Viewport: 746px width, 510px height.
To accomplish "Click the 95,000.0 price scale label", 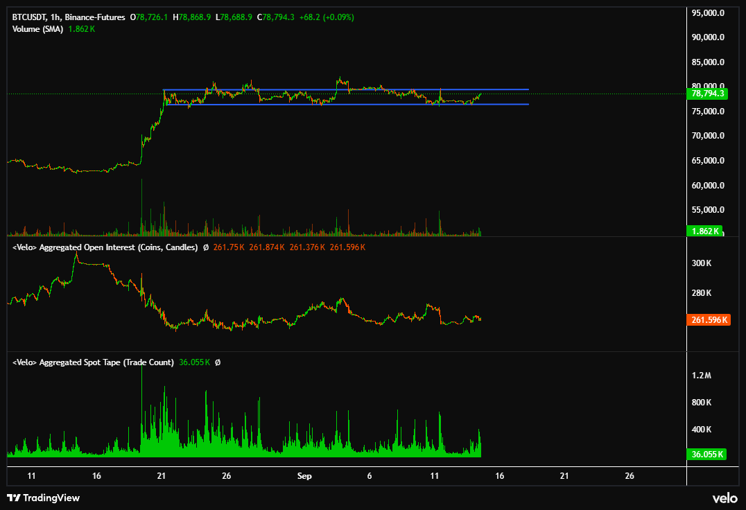I will 708,13.
